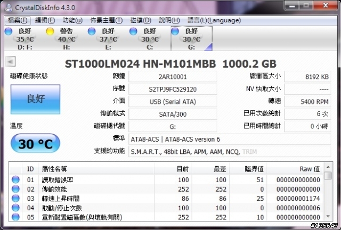Click the ID column header
This screenshot has height=230, width=341.
pyautogui.click(x=30, y=169)
